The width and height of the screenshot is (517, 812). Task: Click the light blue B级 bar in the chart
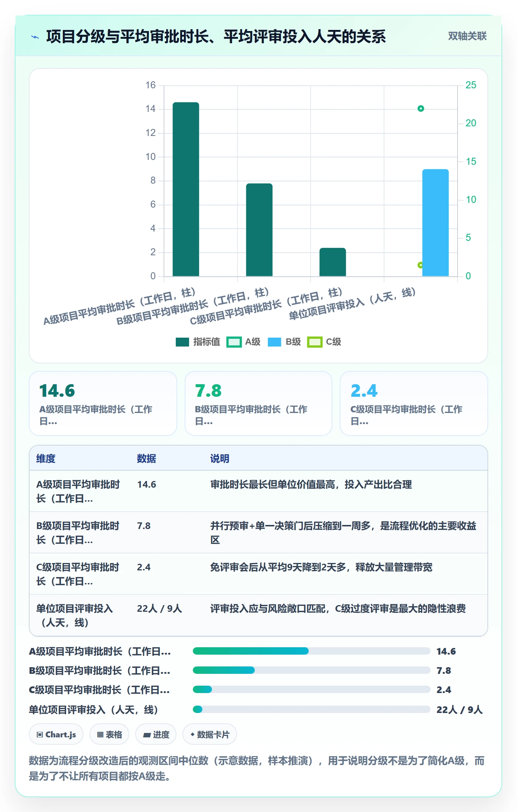435,223
